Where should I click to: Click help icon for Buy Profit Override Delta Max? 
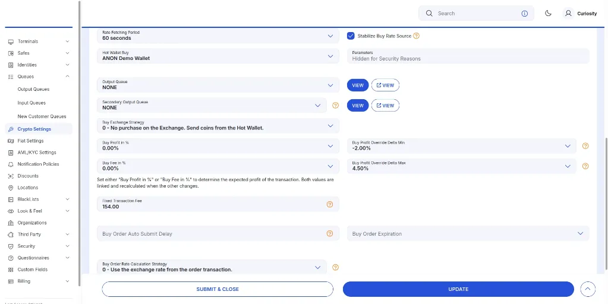pos(585,166)
